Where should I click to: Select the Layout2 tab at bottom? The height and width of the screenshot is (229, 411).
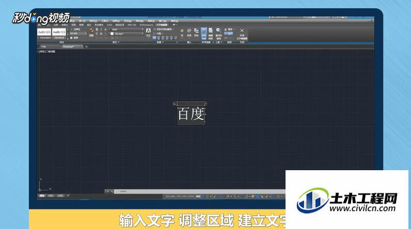point(60,195)
